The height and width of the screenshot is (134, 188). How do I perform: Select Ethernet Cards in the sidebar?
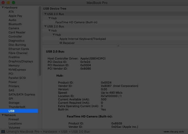click(19, 49)
